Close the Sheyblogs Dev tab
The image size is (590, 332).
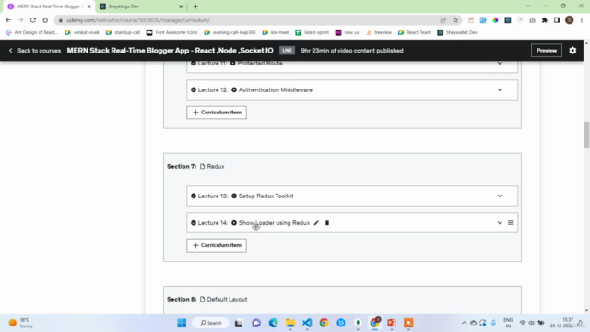(x=181, y=6)
